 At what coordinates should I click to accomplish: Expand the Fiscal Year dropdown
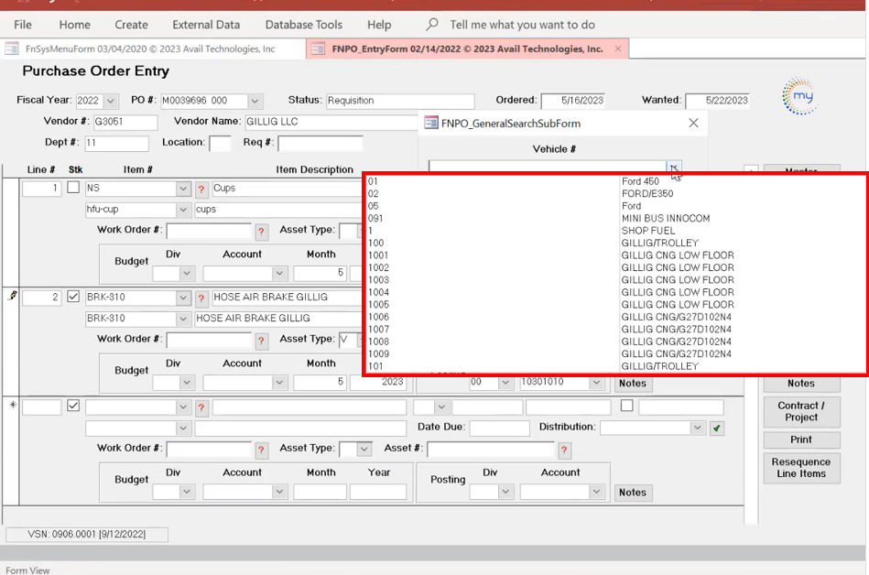click(111, 101)
